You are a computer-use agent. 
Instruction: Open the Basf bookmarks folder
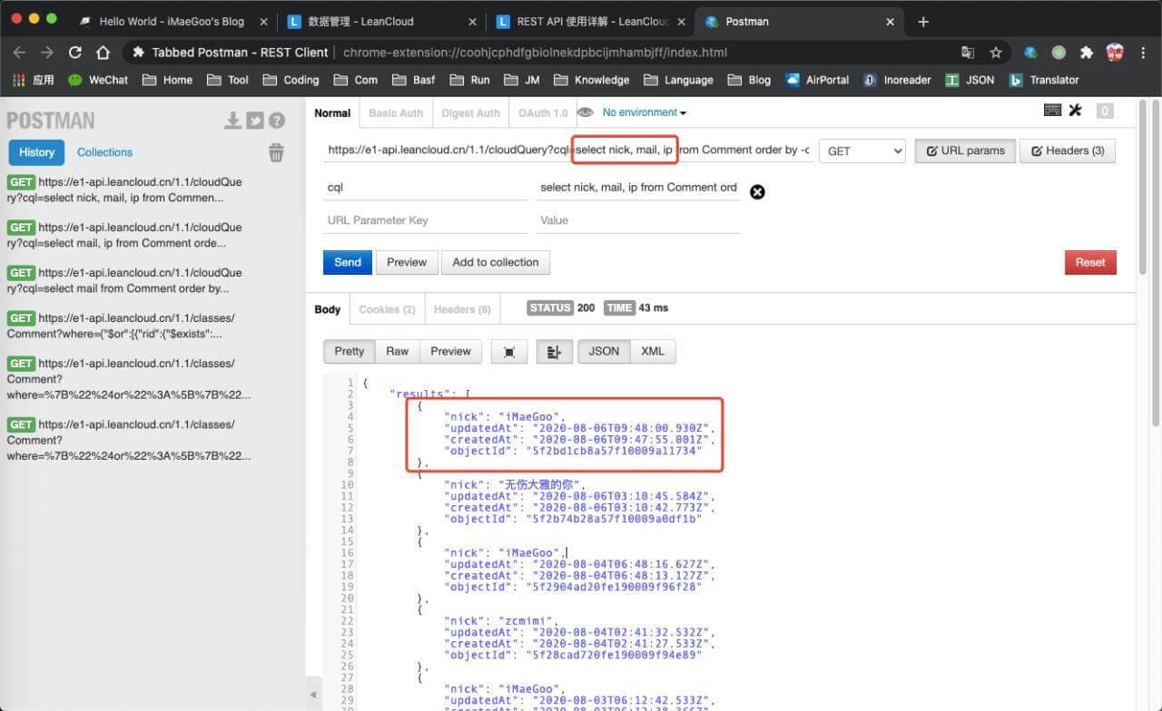point(414,80)
